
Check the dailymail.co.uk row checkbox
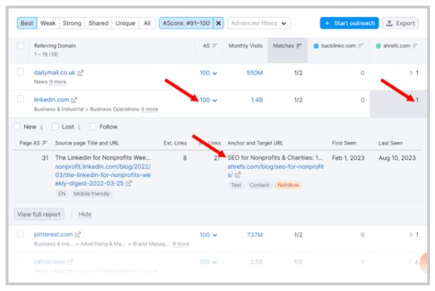(21, 72)
